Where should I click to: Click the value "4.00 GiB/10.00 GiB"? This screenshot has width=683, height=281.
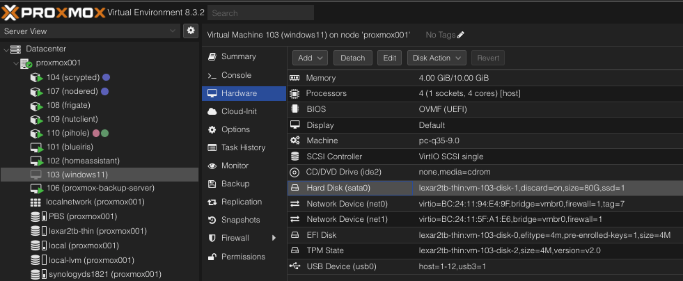point(454,78)
